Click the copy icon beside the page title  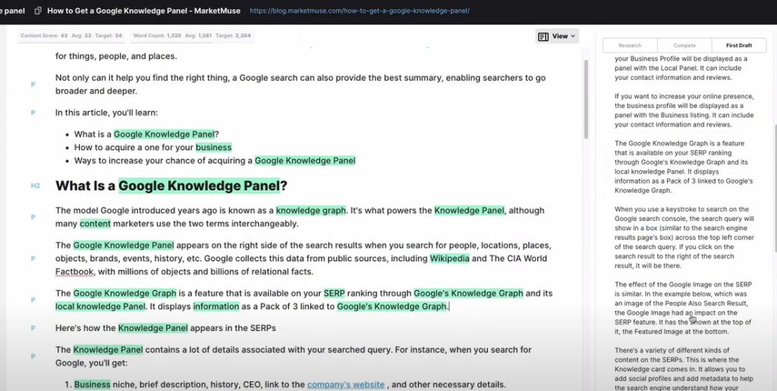(38, 11)
